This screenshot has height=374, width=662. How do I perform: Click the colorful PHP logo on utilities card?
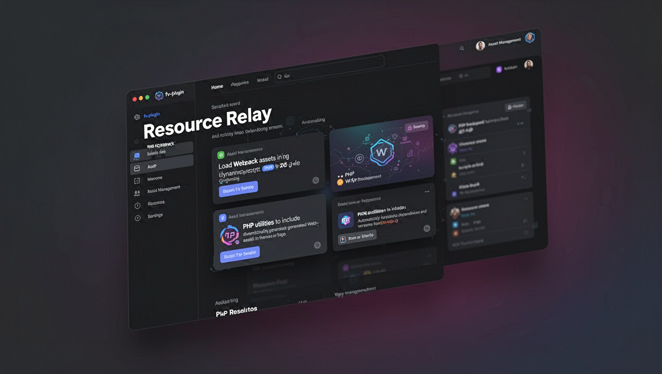point(230,235)
